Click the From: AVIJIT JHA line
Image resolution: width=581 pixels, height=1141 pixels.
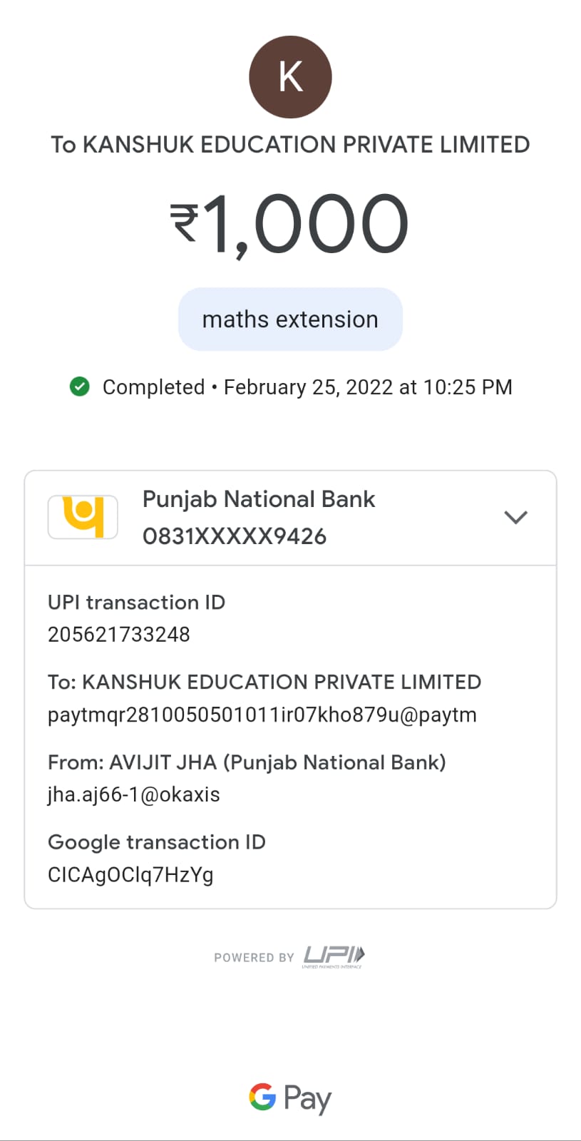tap(247, 762)
